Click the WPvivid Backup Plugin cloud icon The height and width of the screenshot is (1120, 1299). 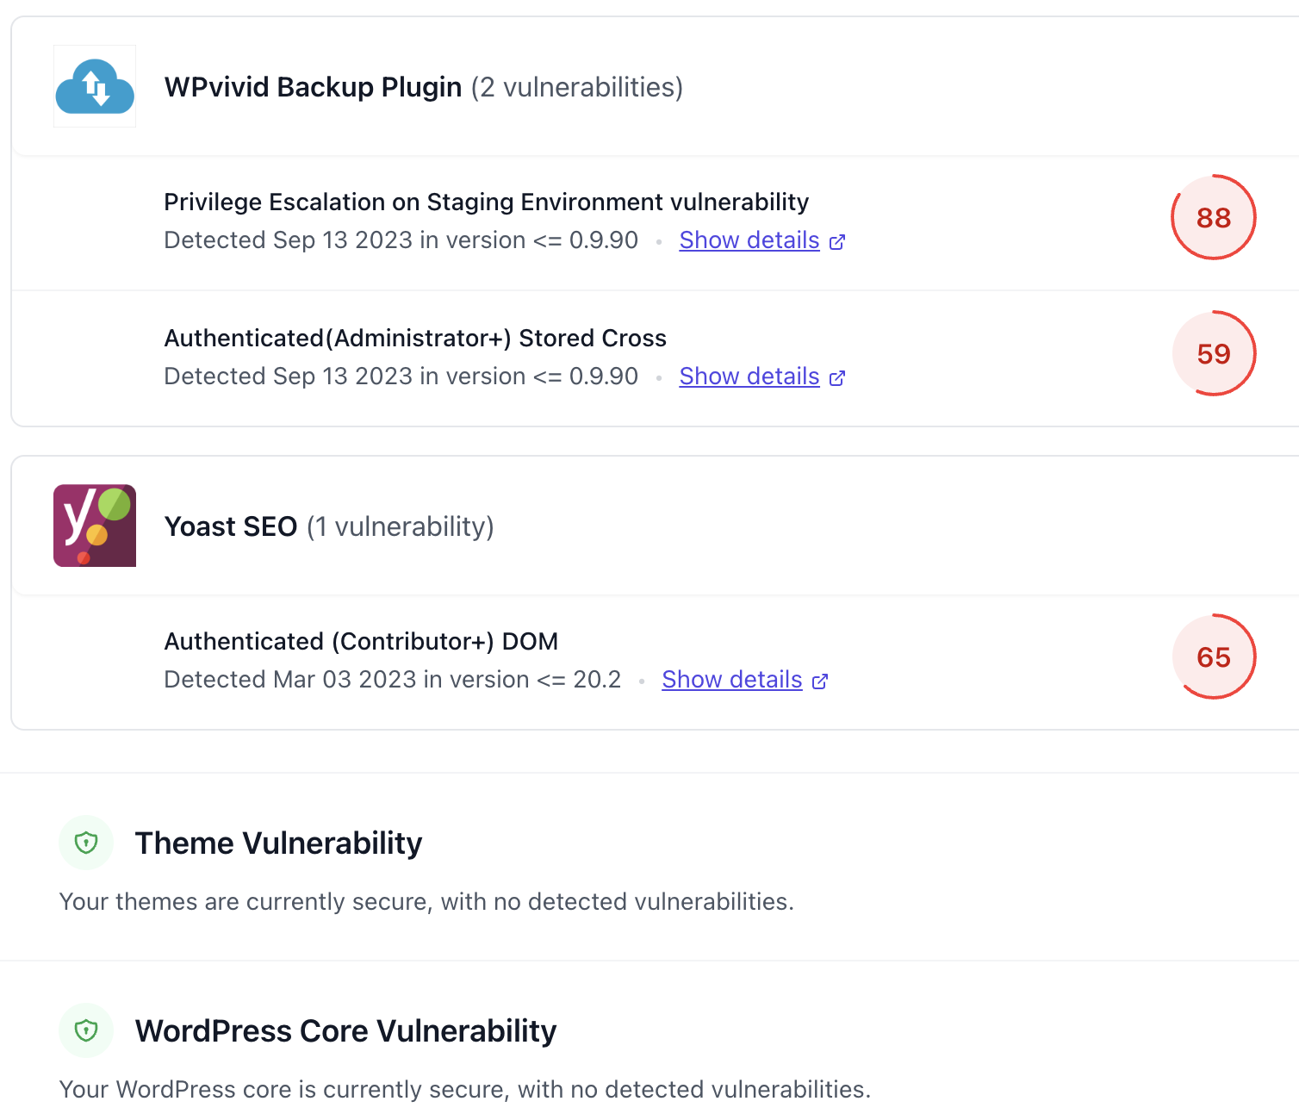coord(95,86)
